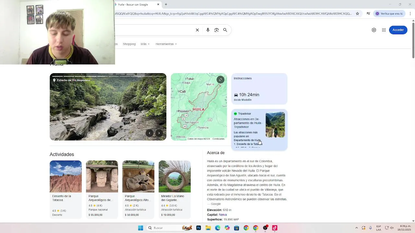The image size is (415, 233).
Task: Open Desierto de la Tatacoa activity card
Action: (65, 190)
